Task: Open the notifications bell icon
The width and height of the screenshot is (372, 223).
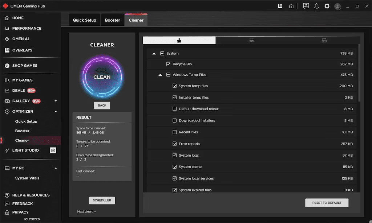Action: tap(316, 6)
